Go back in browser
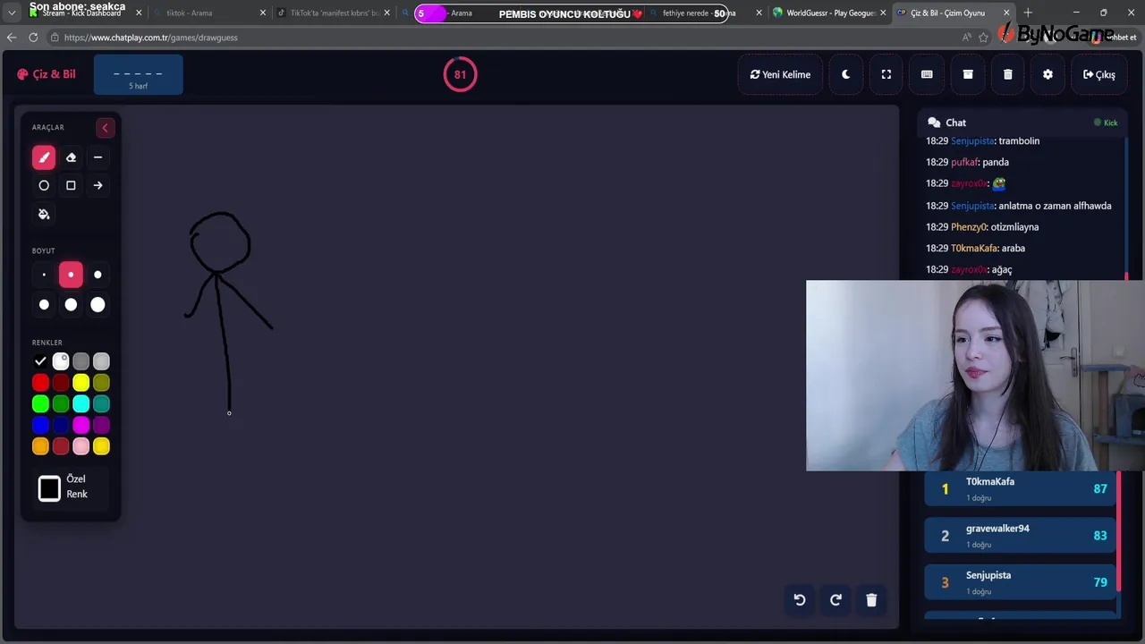The height and width of the screenshot is (644, 1145). (x=12, y=38)
